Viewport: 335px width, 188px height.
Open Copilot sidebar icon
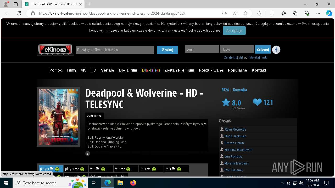point(329,13)
